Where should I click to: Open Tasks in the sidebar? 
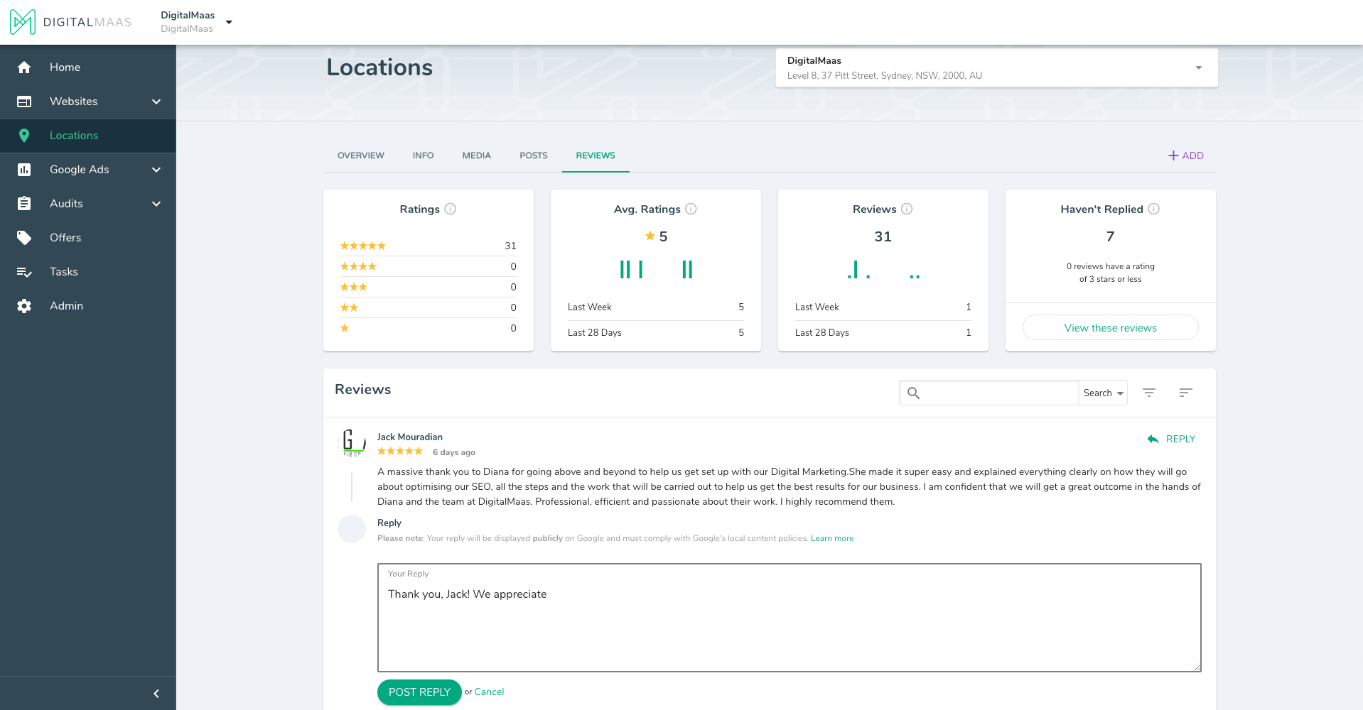(x=88, y=272)
